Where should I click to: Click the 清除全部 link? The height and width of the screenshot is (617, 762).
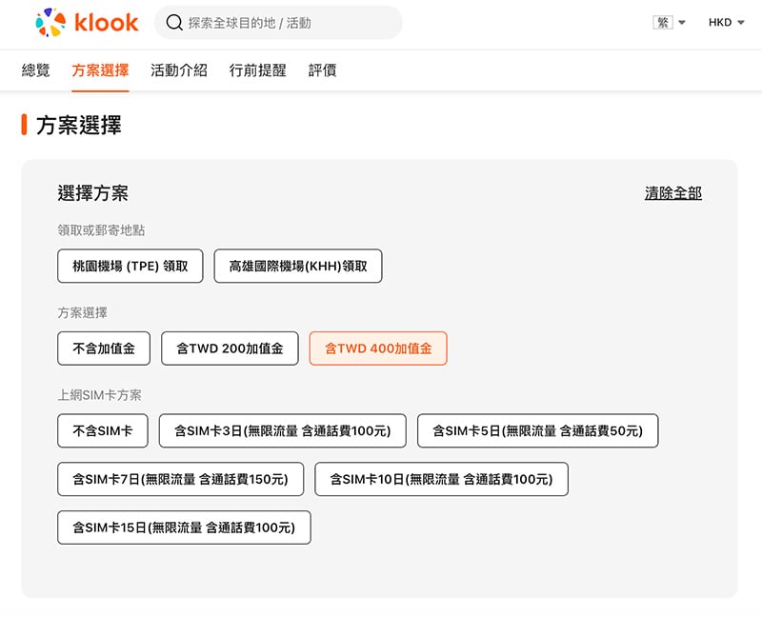(x=673, y=193)
